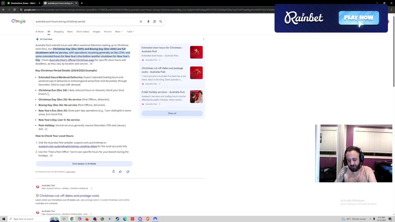Viewport: 395px width, 222px height.
Task: Submit search with magnifying glass icon
Action: [x=161, y=22]
